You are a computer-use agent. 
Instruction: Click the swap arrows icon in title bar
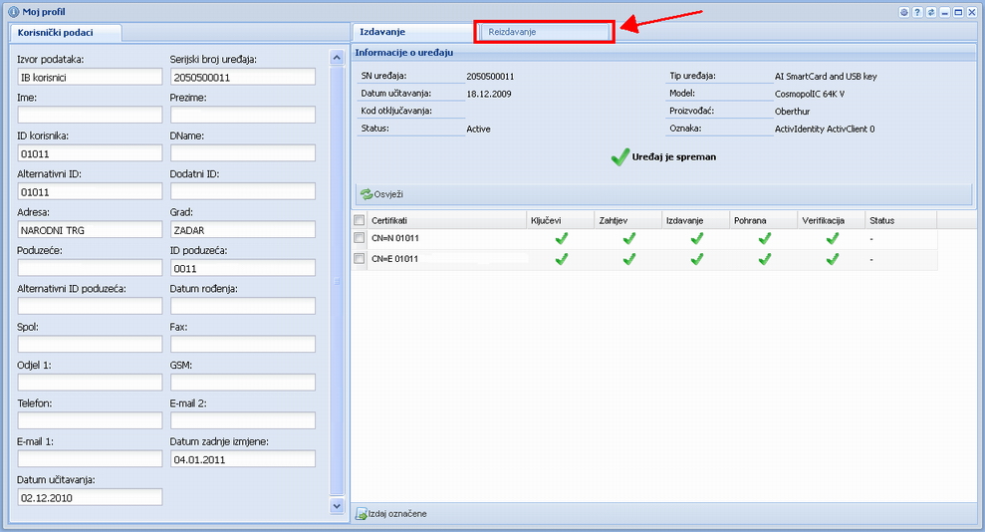pos(930,12)
